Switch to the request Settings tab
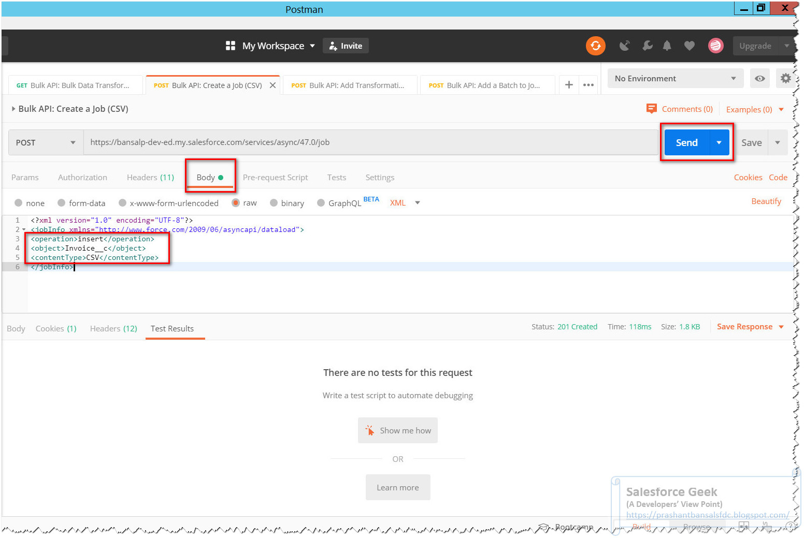The height and width of the screenshot is (538, 804). (380, 178)
